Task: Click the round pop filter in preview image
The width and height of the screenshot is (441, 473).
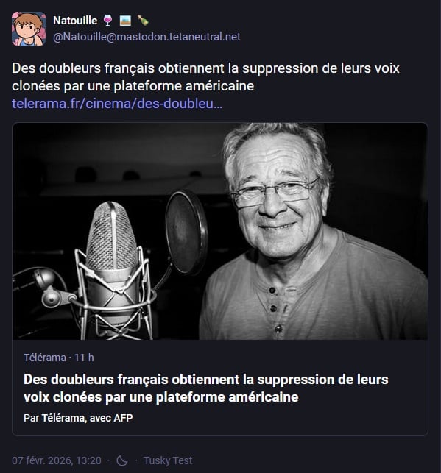Action: point(186,232)
